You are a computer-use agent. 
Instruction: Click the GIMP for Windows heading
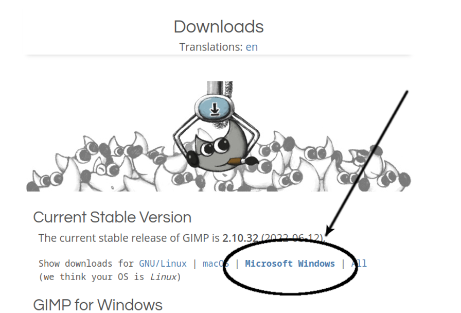point(98,305)
